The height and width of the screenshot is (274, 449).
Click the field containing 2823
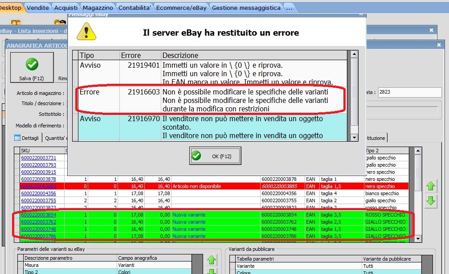[410, 92]
